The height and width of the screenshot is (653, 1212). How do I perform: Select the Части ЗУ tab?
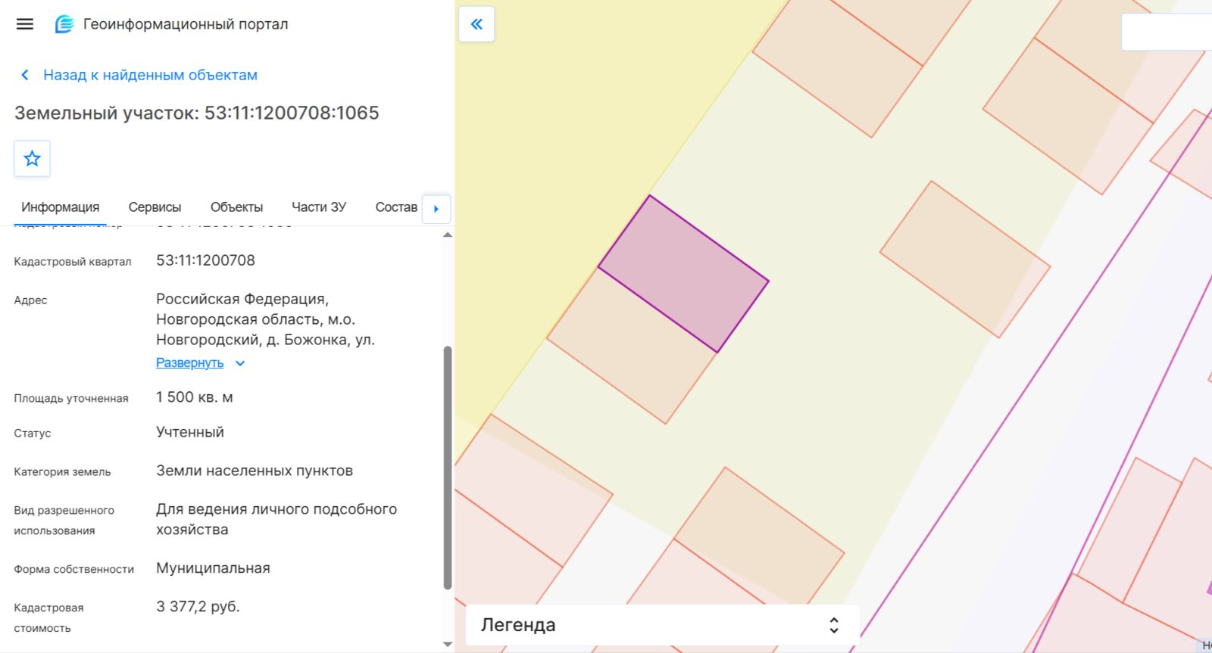click(x=319, y=207)
